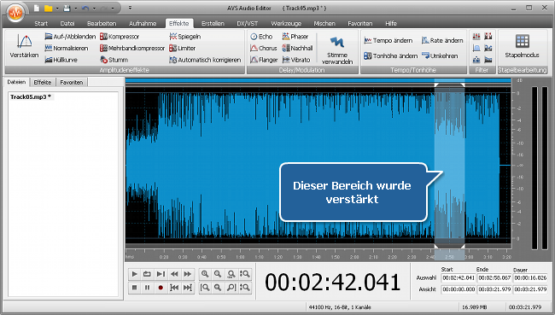This screenshot has height=315, width=555.
Task: Switch to the Start ribbon tab
Action: pyautogui.click(x=41, y=23)
